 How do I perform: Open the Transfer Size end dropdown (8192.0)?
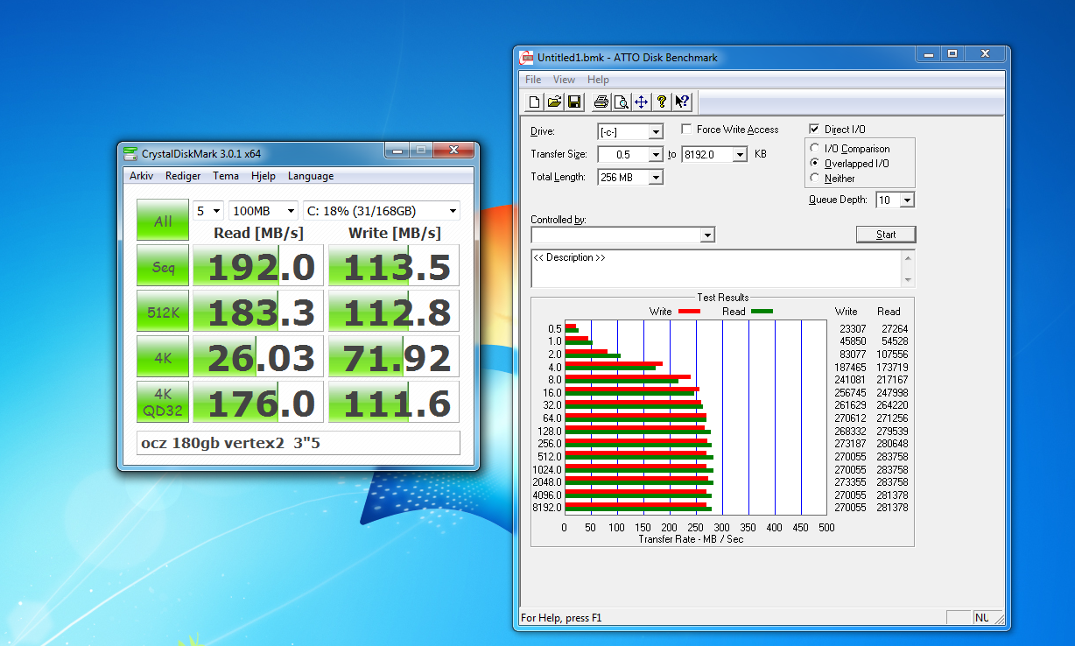coord(740,155)
